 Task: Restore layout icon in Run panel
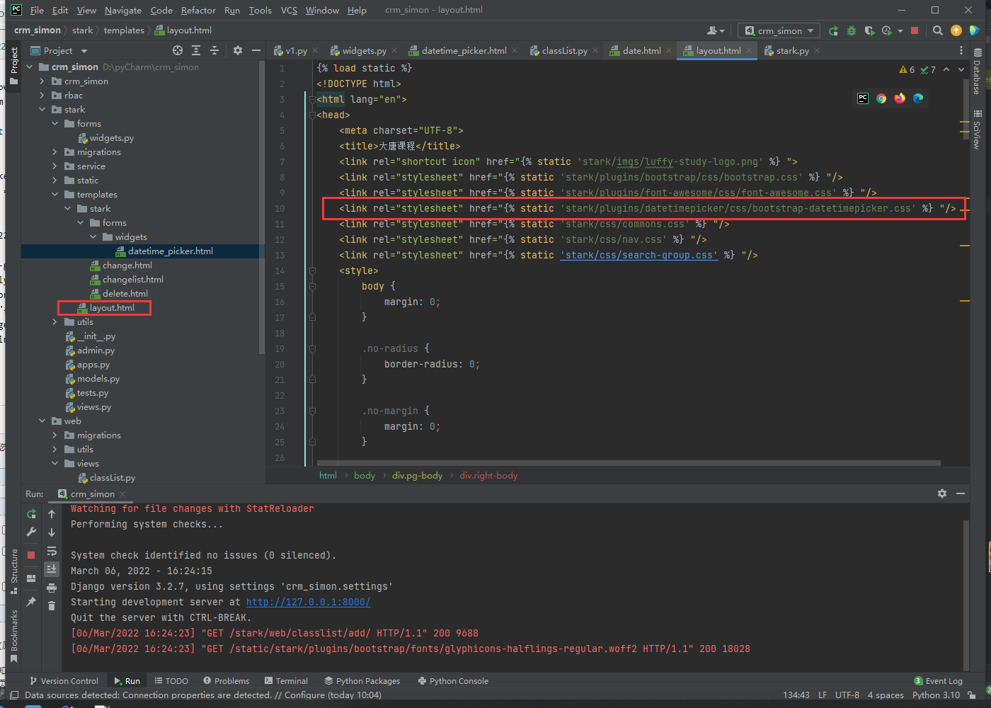pyautogui.click(x=31, y=578)
